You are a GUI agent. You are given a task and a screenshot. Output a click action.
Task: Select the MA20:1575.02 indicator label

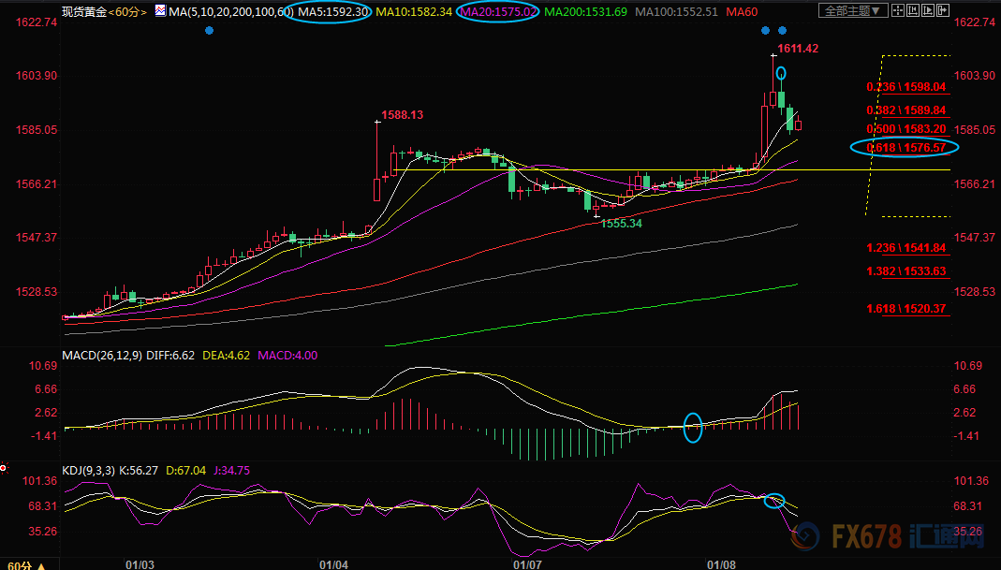[498, 11]
